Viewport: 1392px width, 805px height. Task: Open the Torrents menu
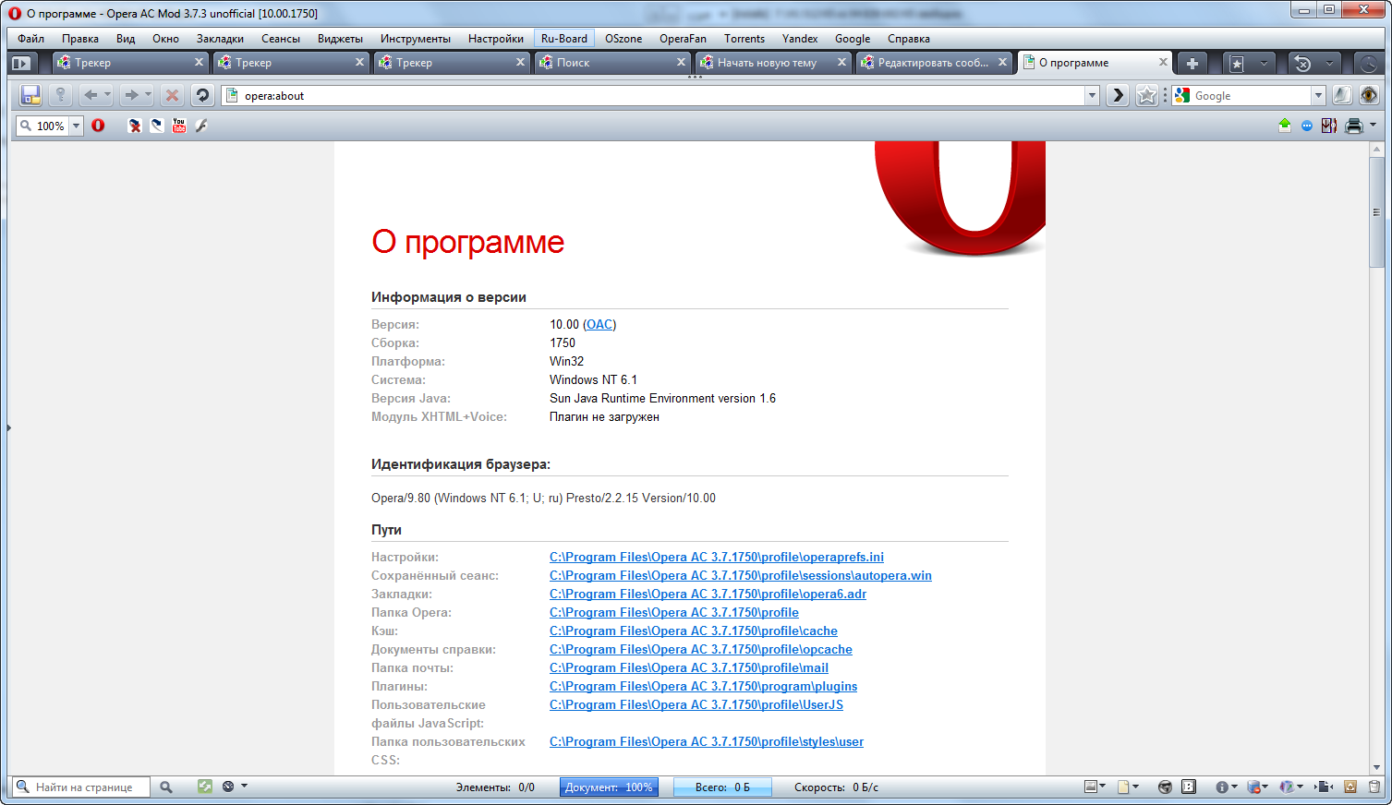pos(744,39)
